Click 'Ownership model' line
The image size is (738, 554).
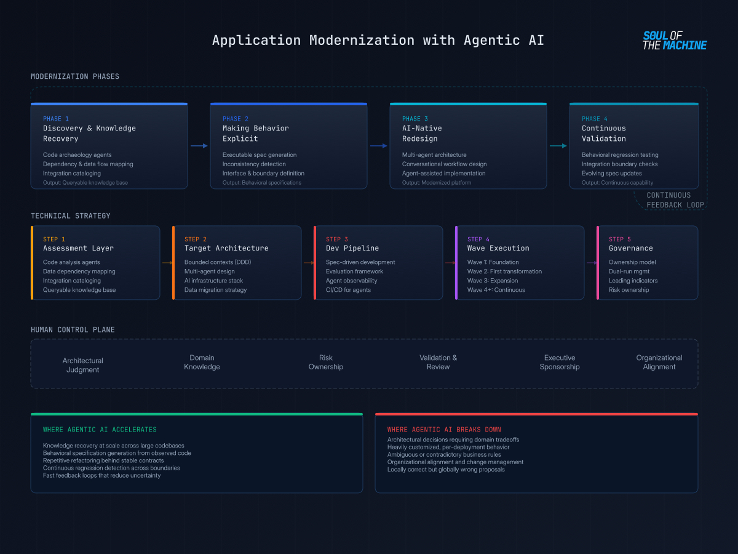tap(632, 262)
